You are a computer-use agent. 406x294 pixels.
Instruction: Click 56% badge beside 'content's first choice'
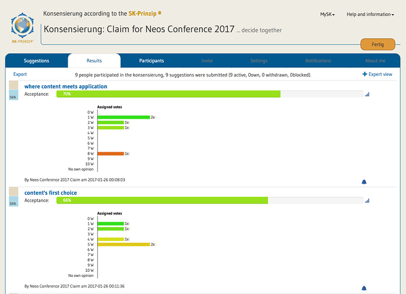[12, 203]
